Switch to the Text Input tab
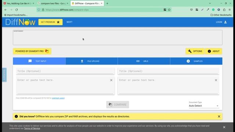This screenshot has width=235, height=132. tap(39, 61)
